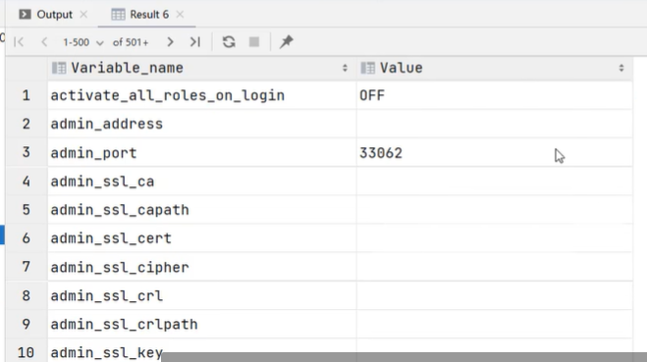Viewport: 647px width, 362px height.
Task: Go to the first page of results
Action: 19,42
